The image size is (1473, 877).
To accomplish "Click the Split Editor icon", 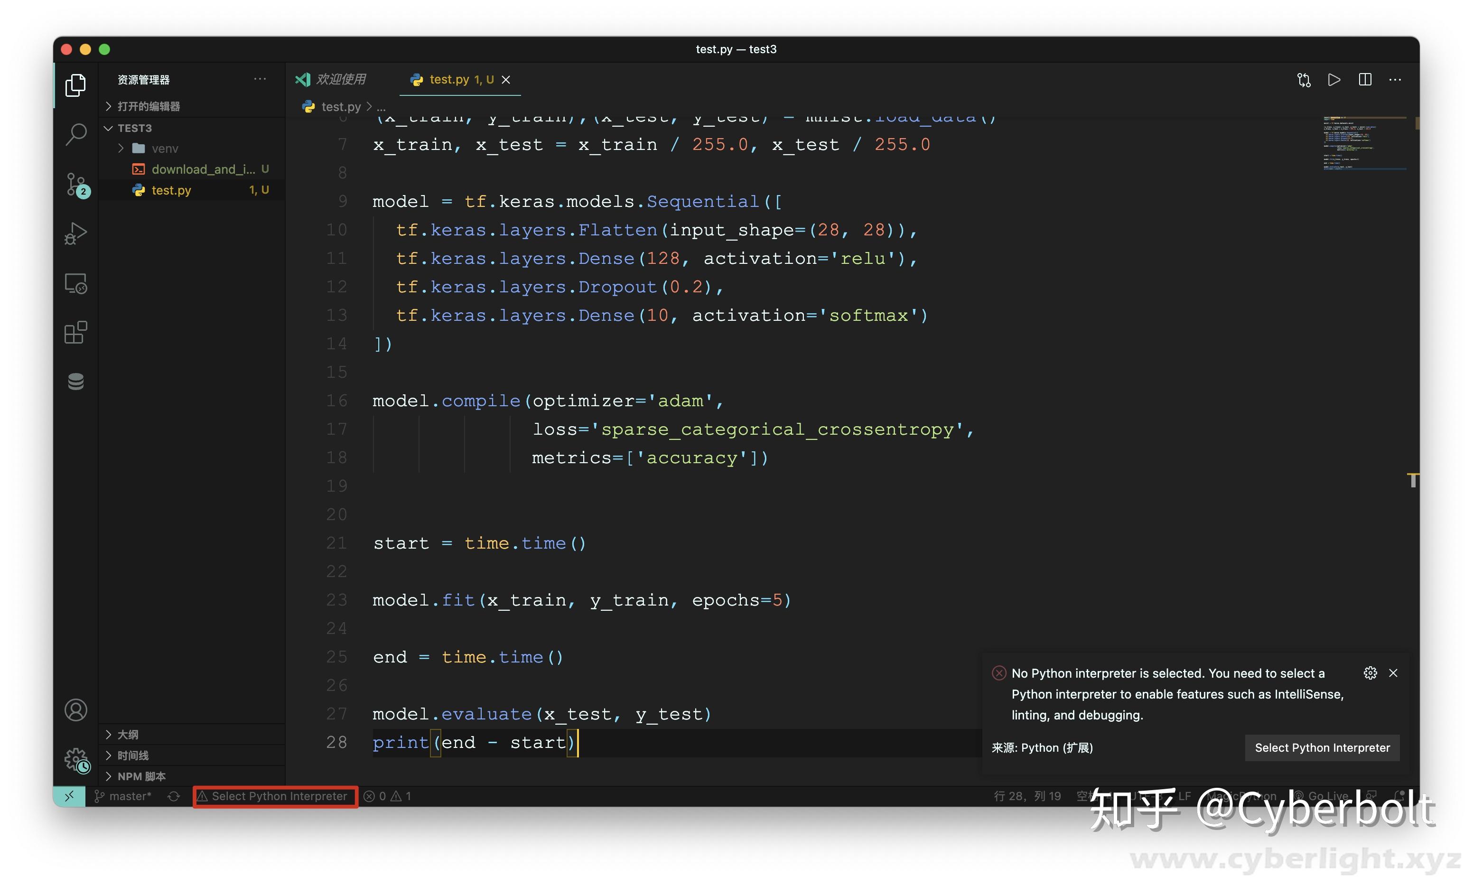I will 1365,80.
